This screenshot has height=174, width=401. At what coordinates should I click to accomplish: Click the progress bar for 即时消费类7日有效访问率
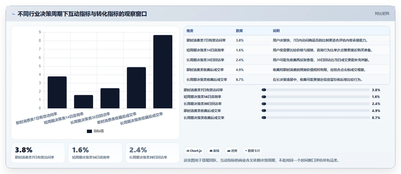pyautogui.click(x=316, y=90)
